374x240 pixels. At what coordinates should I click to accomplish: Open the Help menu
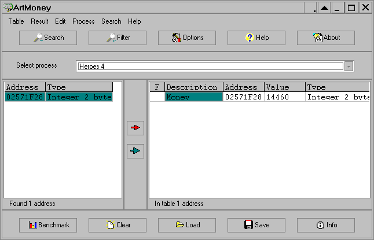pyautogui.click(x=134, y=21)
